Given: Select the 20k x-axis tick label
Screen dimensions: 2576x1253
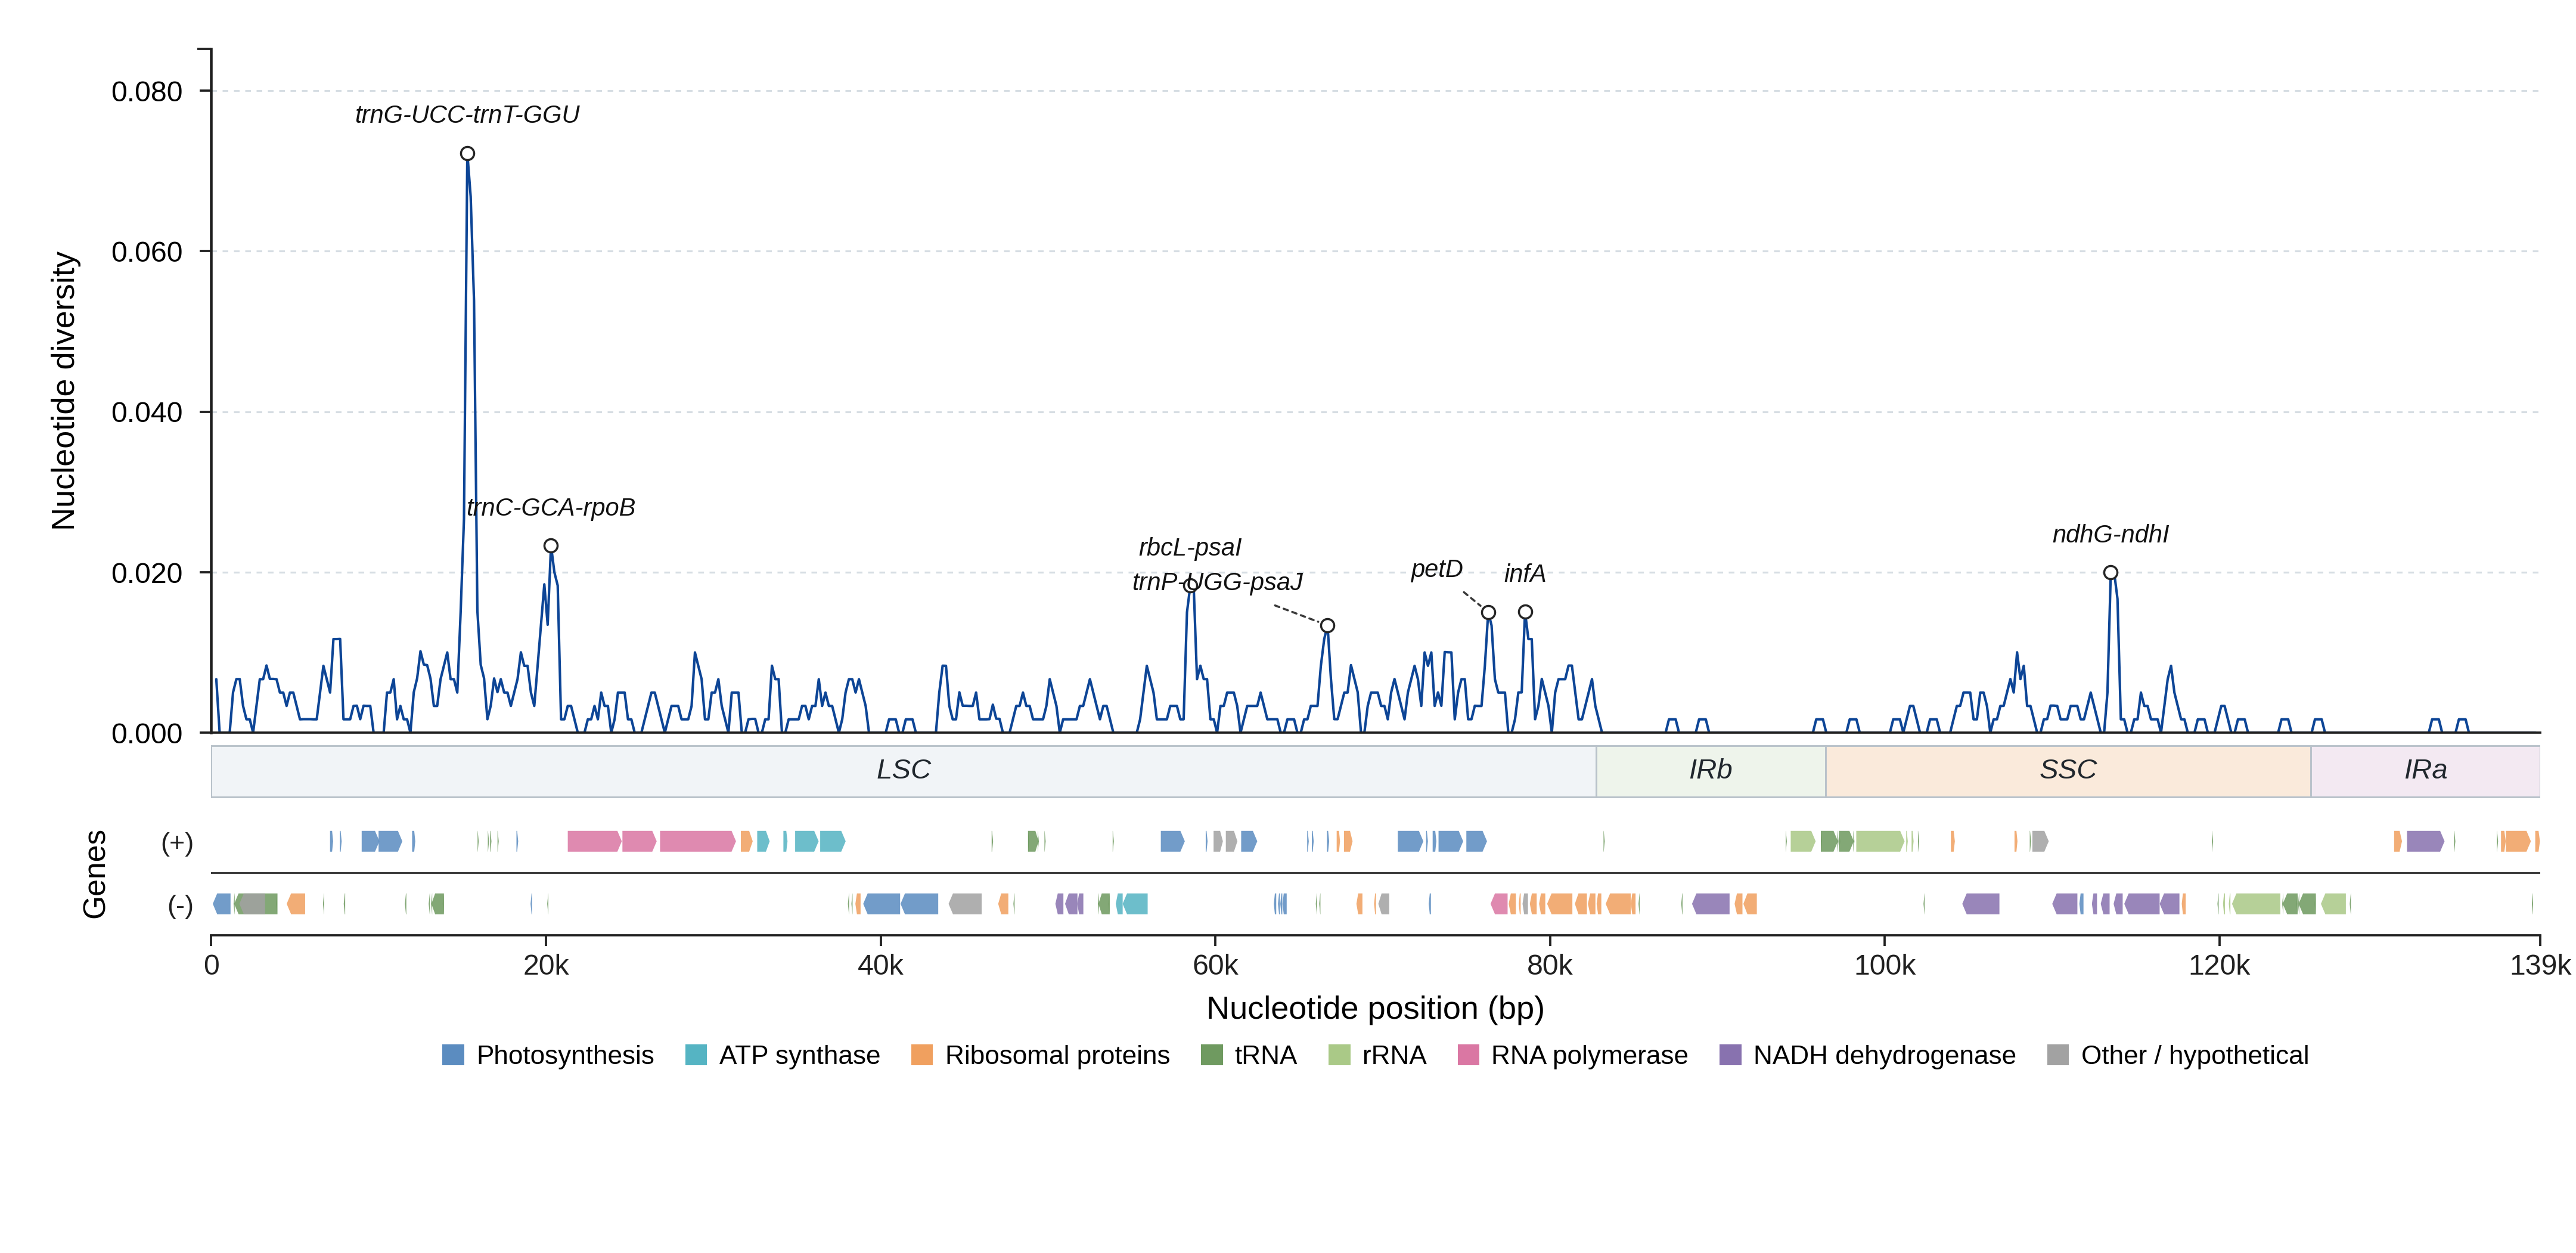Looking at the screenshot, I should 546,966.
